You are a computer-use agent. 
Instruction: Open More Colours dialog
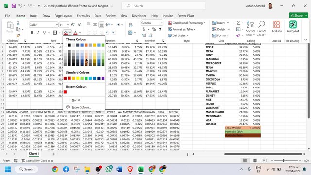(x=81, y=107)
